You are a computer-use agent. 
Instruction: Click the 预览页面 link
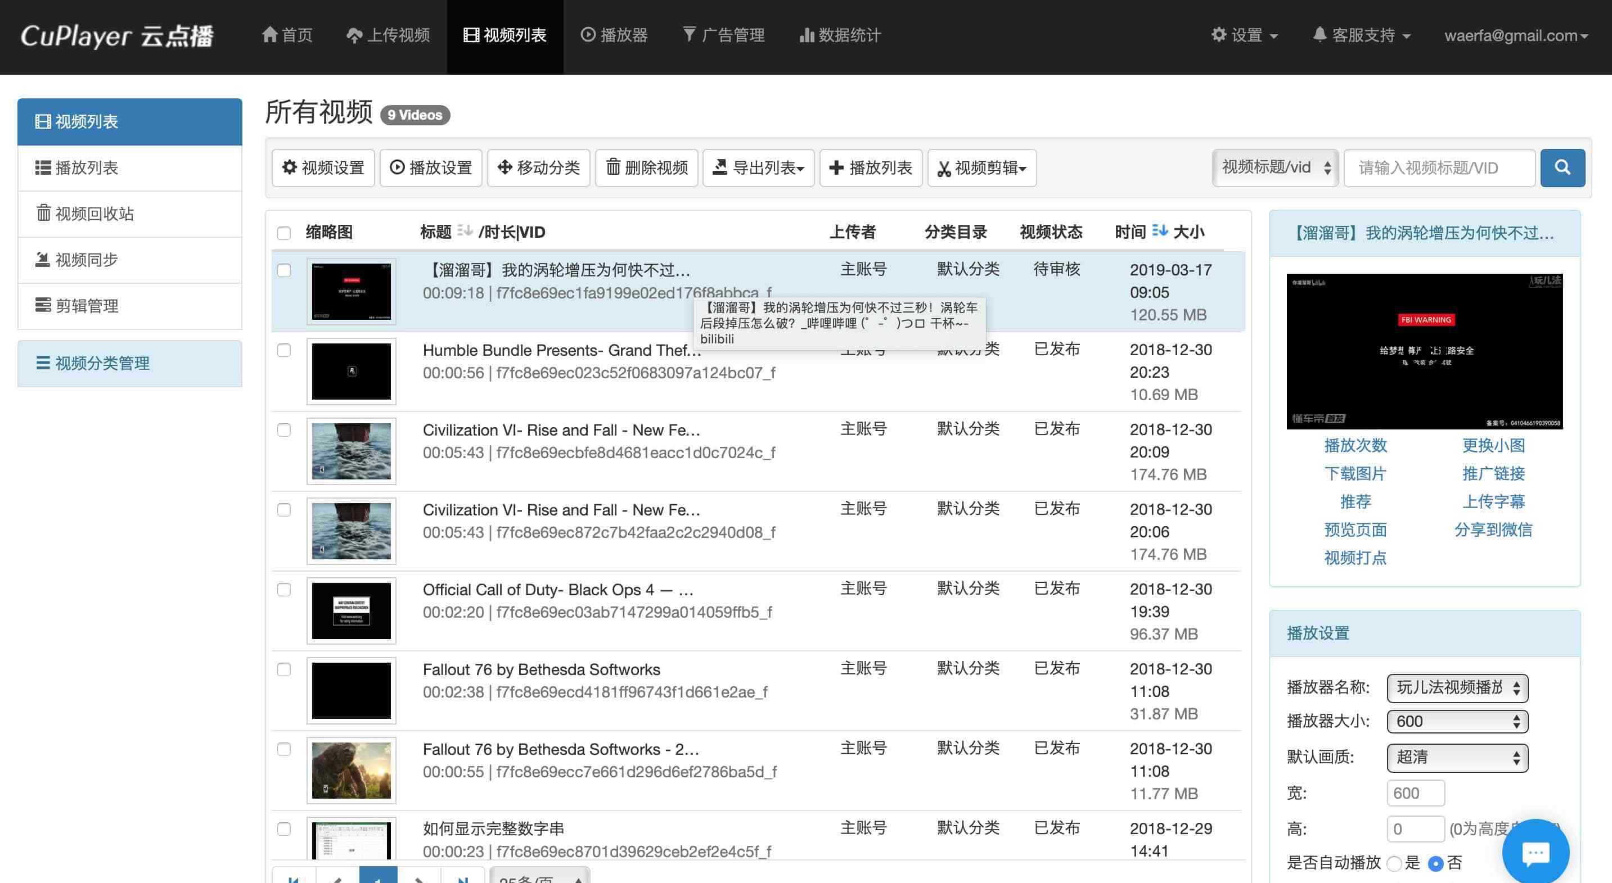coord(1356,529)
